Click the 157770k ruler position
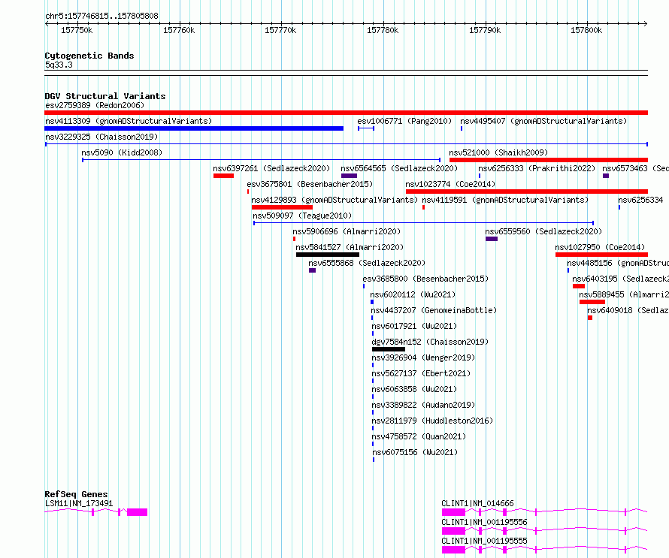 click(x=280, y=30)
